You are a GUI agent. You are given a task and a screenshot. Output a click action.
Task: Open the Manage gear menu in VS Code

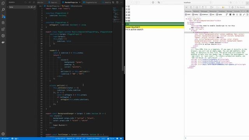point(3,134)
